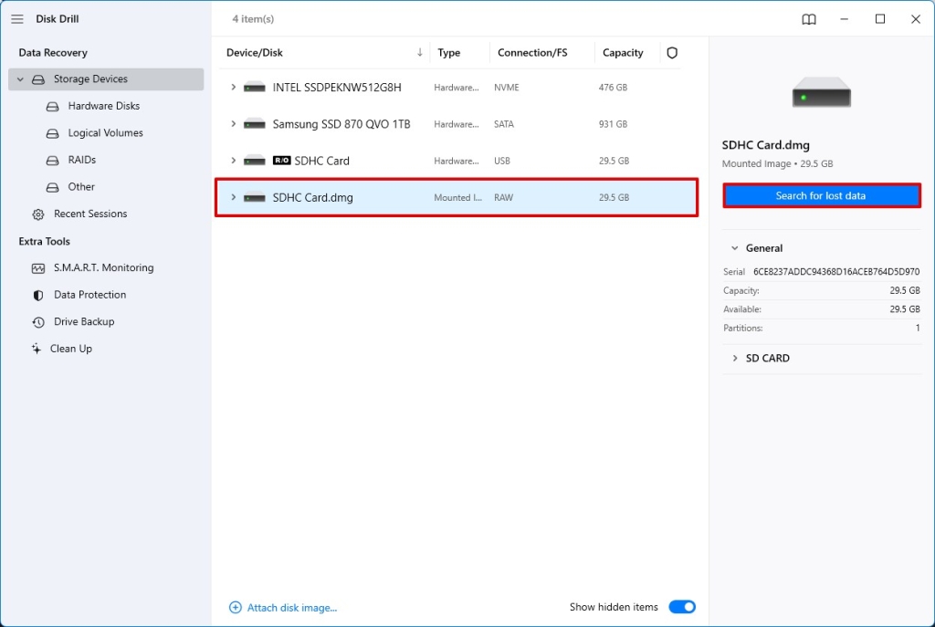
Task: Select the RAIDs sidebar icon
Action: pyautogui.click(x=52, y=160)
